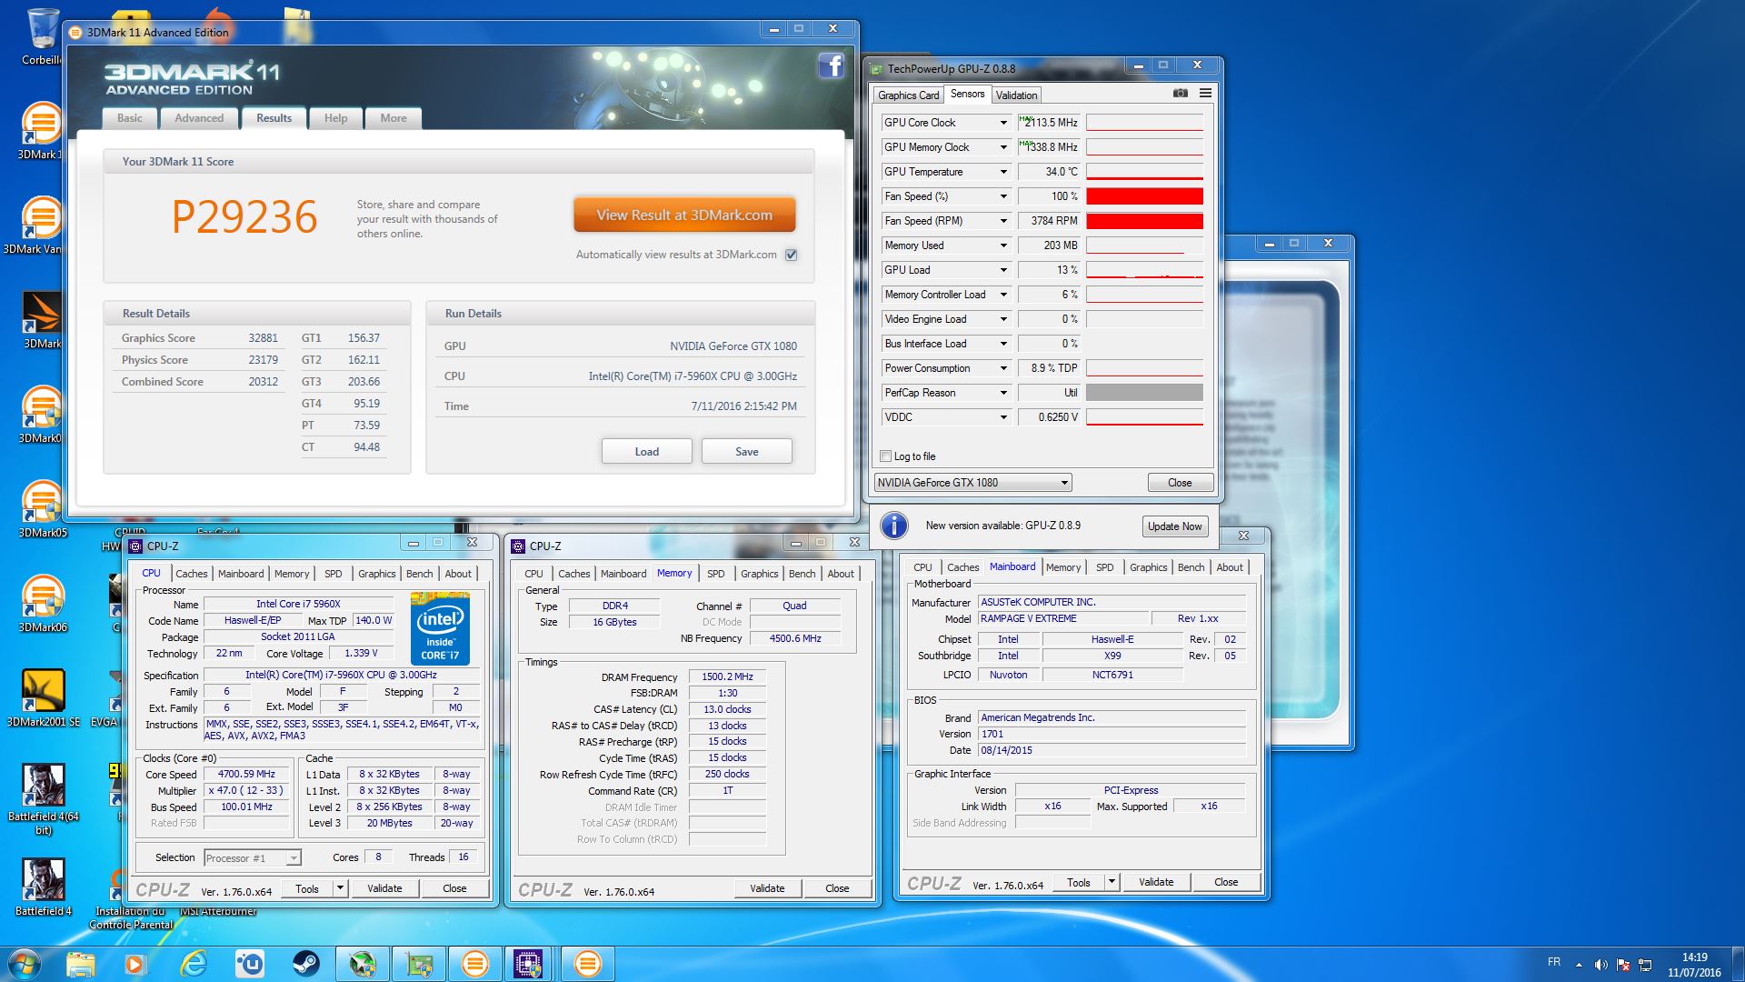Click the GPU Load sensor graph
Image resolution: width=1745 pixels, height=982 pixels.
[1144, 270]
